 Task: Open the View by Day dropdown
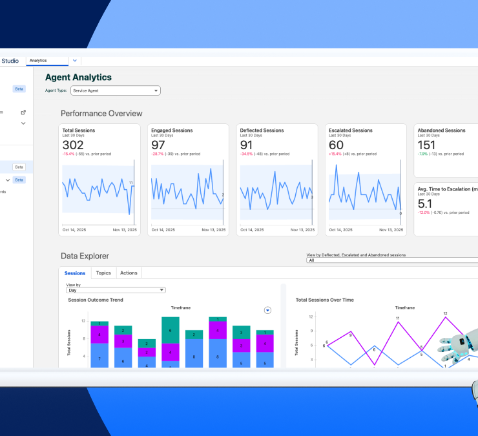click(116, 290)
